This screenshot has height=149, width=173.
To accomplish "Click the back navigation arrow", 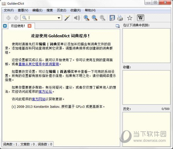I will (x=8, y=18).
